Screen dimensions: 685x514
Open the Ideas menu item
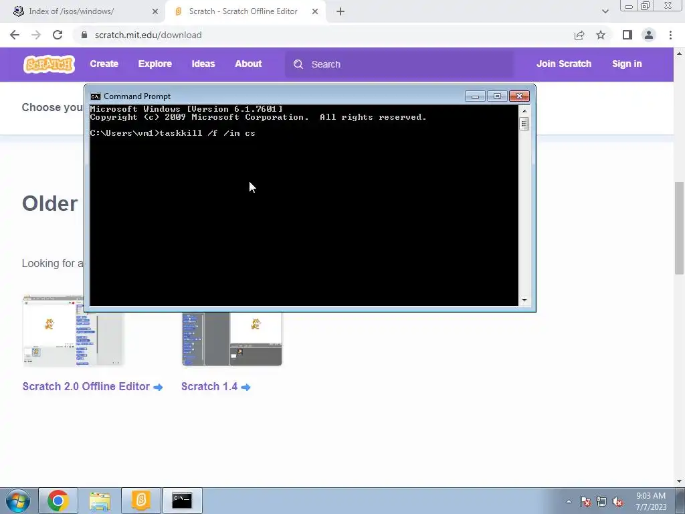tap(203, 64)
